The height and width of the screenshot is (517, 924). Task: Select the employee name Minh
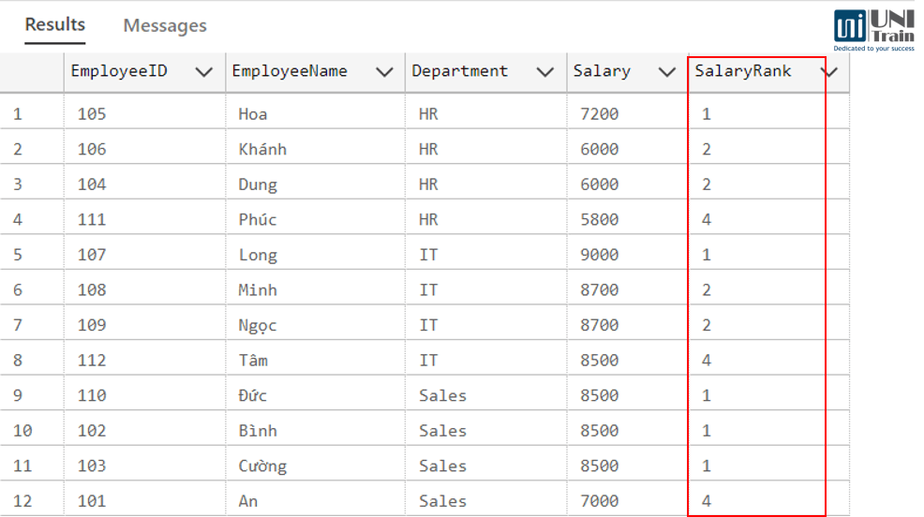coord(258,289)
